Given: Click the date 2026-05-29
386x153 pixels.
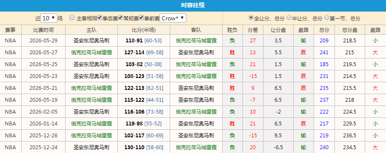Looking at the screenshot, I should (43, 40).
